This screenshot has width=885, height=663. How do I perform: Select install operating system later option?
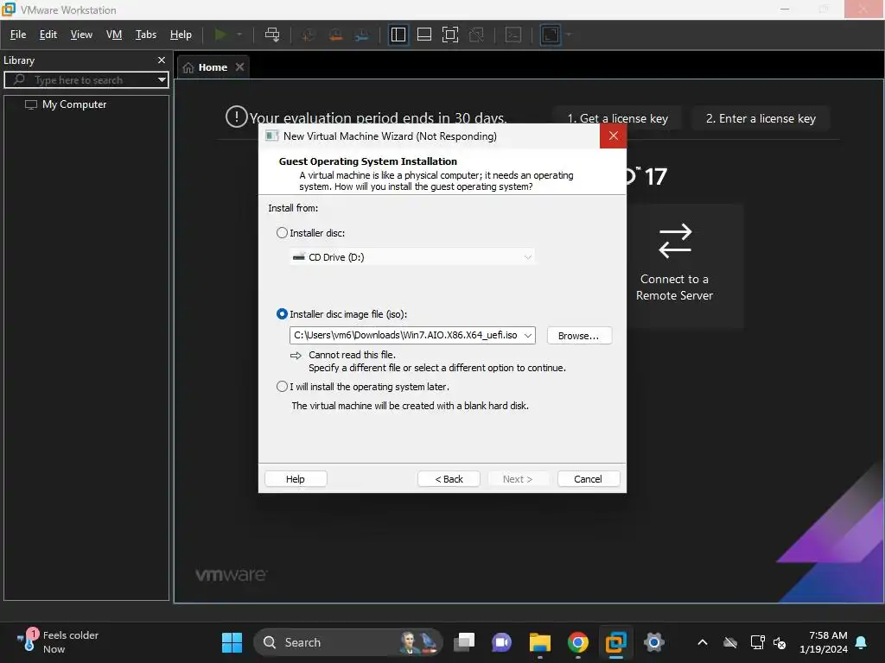point(282,387)
